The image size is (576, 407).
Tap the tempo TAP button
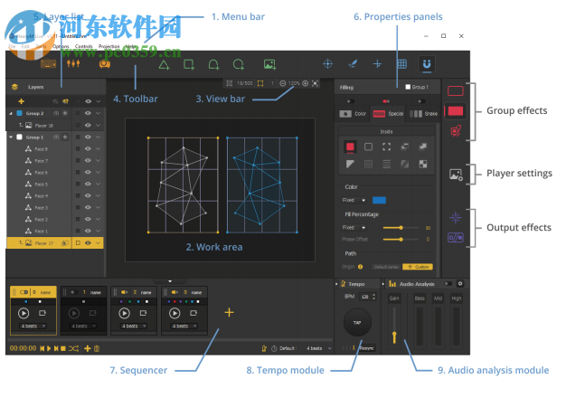coord(357,323)
